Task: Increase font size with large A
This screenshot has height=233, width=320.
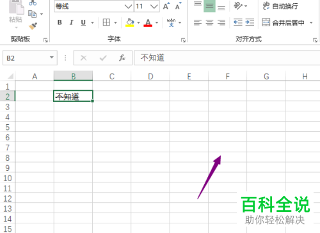Action: click(166, 6)
